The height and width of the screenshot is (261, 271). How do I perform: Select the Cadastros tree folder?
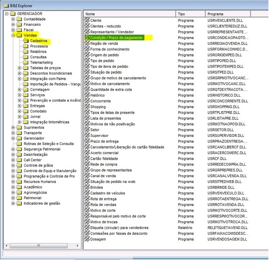[39, 41]
